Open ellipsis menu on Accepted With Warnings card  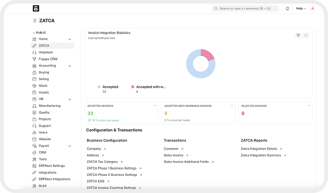[x=232, y=106]
